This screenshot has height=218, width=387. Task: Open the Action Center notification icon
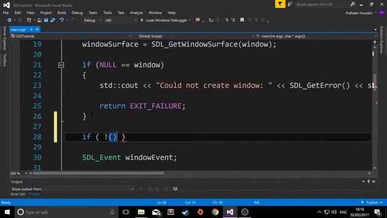[x=377, y=212]
